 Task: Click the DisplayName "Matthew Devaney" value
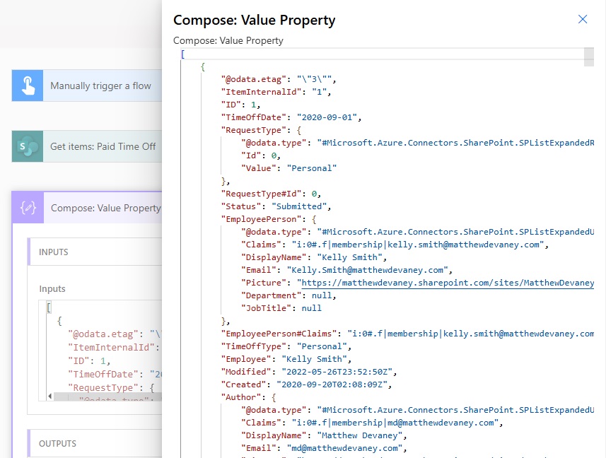click(x=359, y=435)
